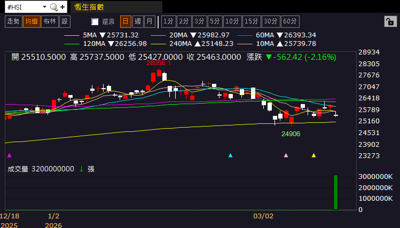
Task: Click the plus add-symbol icon
Action: click(62, 7)
